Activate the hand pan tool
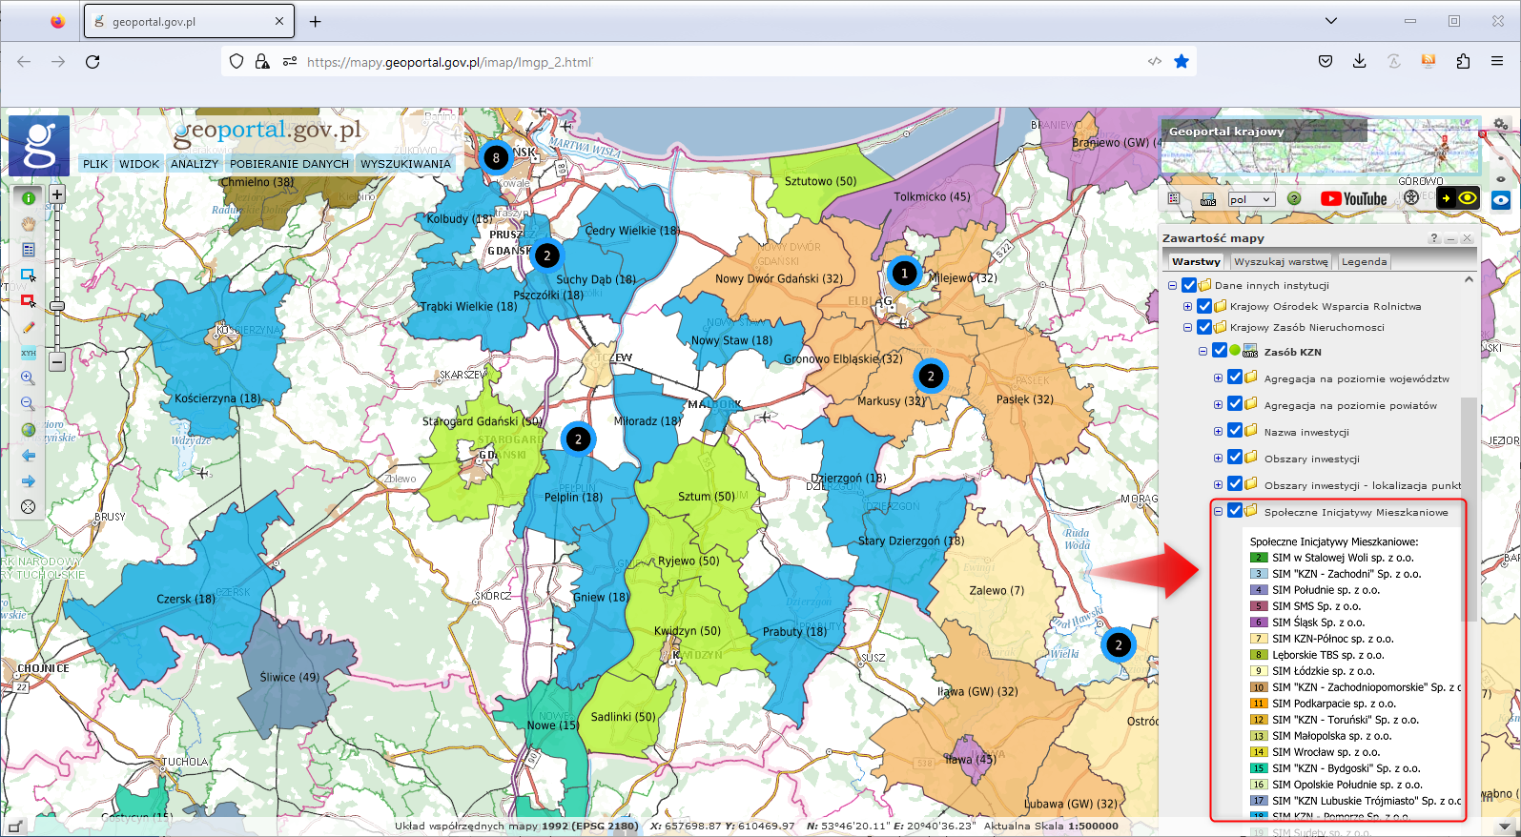This screenshot has width=1521, height=837. [x=29, y=224]
